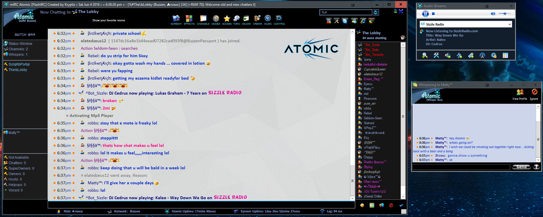Mute the Audio Streams speaker

[493, 14]
